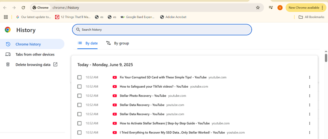Viewport: 328px width, 139px height.
Task: Open Fix Your Corrupted SD Card history link
Action: pos(163,77)
